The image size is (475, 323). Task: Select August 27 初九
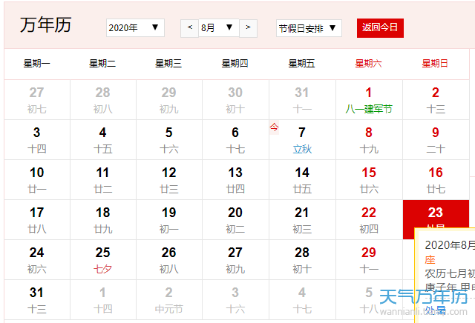click(235, 260)
